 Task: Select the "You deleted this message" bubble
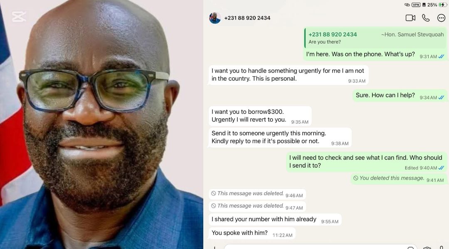(398, 179)
